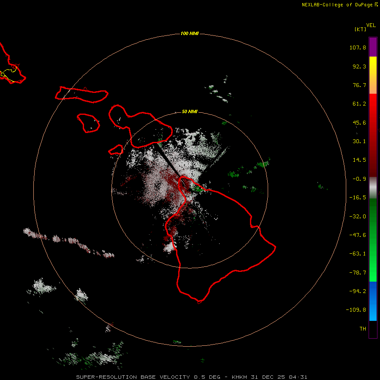Select the -109.8 scale value

pos(356,310)
